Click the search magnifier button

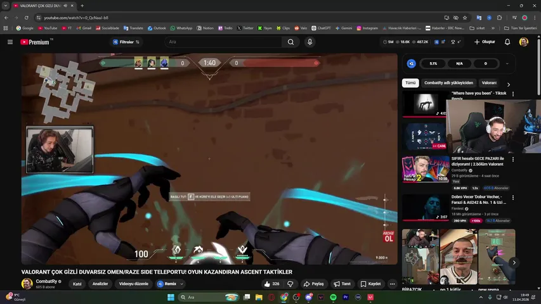[290, 42]
